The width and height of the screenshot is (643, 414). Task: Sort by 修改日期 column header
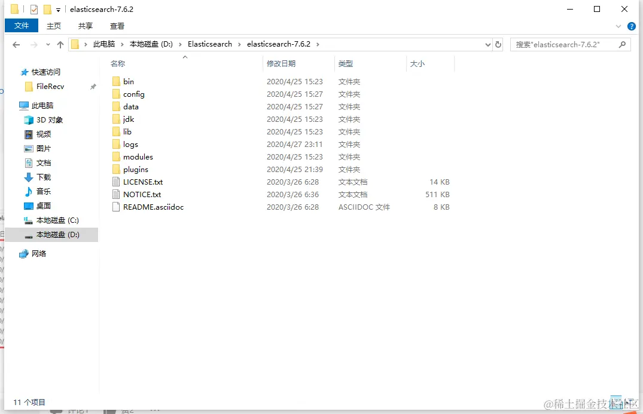pos(281,64)
